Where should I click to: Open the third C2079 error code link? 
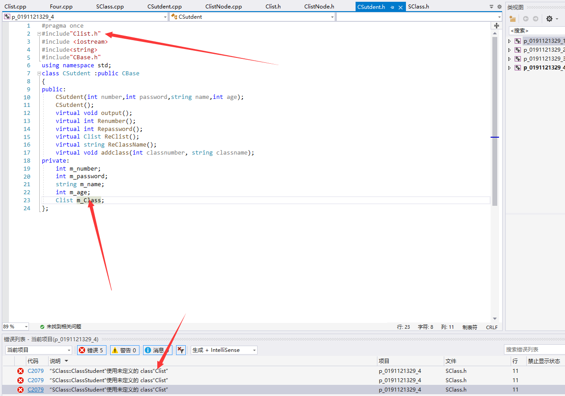36,390
